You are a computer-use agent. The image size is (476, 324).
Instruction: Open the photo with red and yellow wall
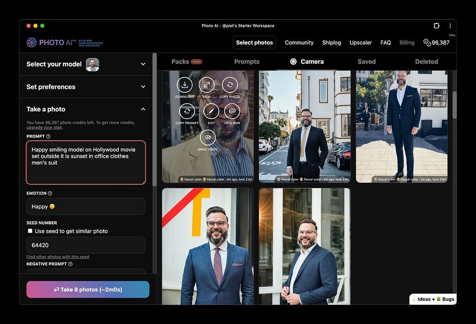tap(208, 246)
